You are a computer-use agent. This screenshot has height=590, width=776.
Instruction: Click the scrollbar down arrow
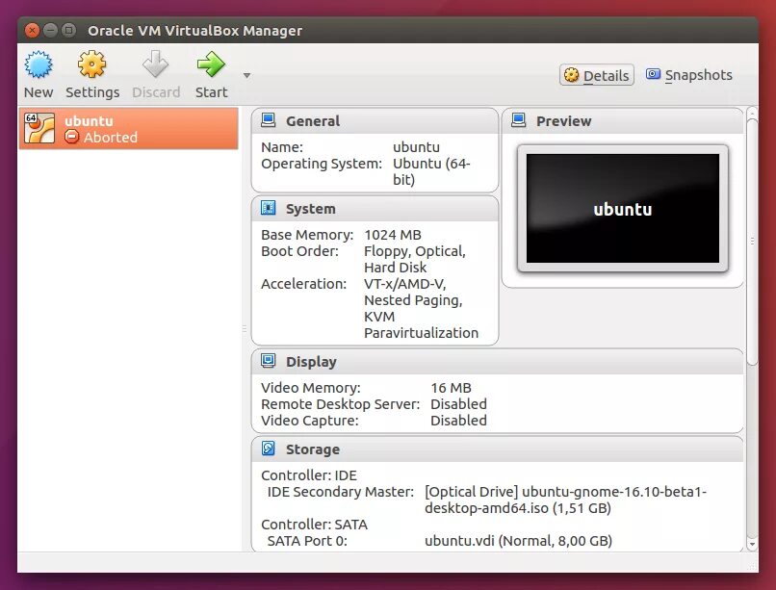pos(752,545)
